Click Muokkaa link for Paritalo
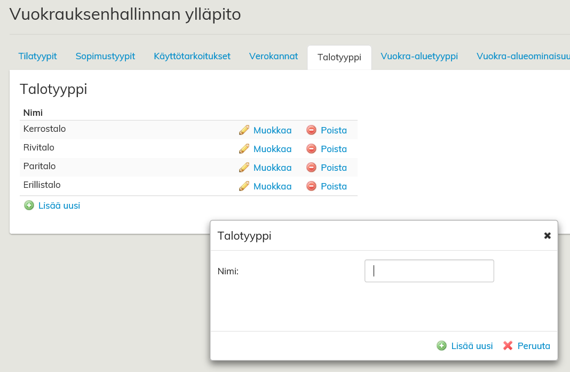 coord(272,167)
